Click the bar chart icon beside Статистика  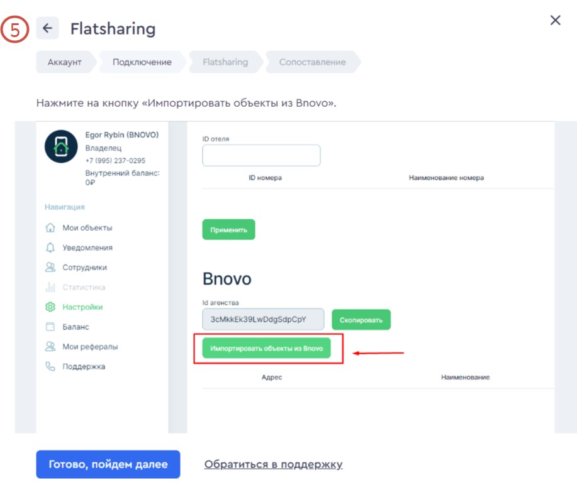pyautogui.click(x=51, y=288)
